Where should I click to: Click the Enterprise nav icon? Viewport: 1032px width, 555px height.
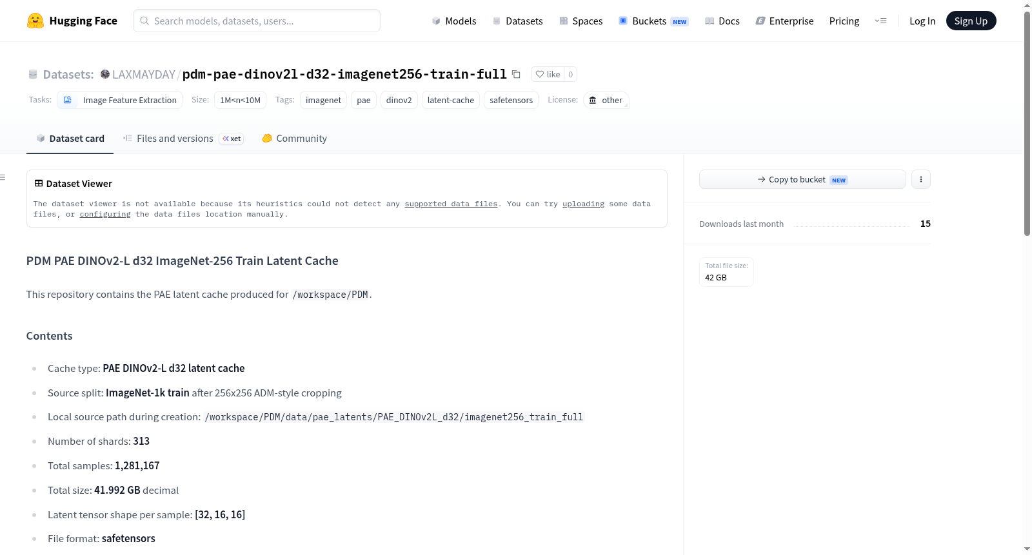point(760,21)
